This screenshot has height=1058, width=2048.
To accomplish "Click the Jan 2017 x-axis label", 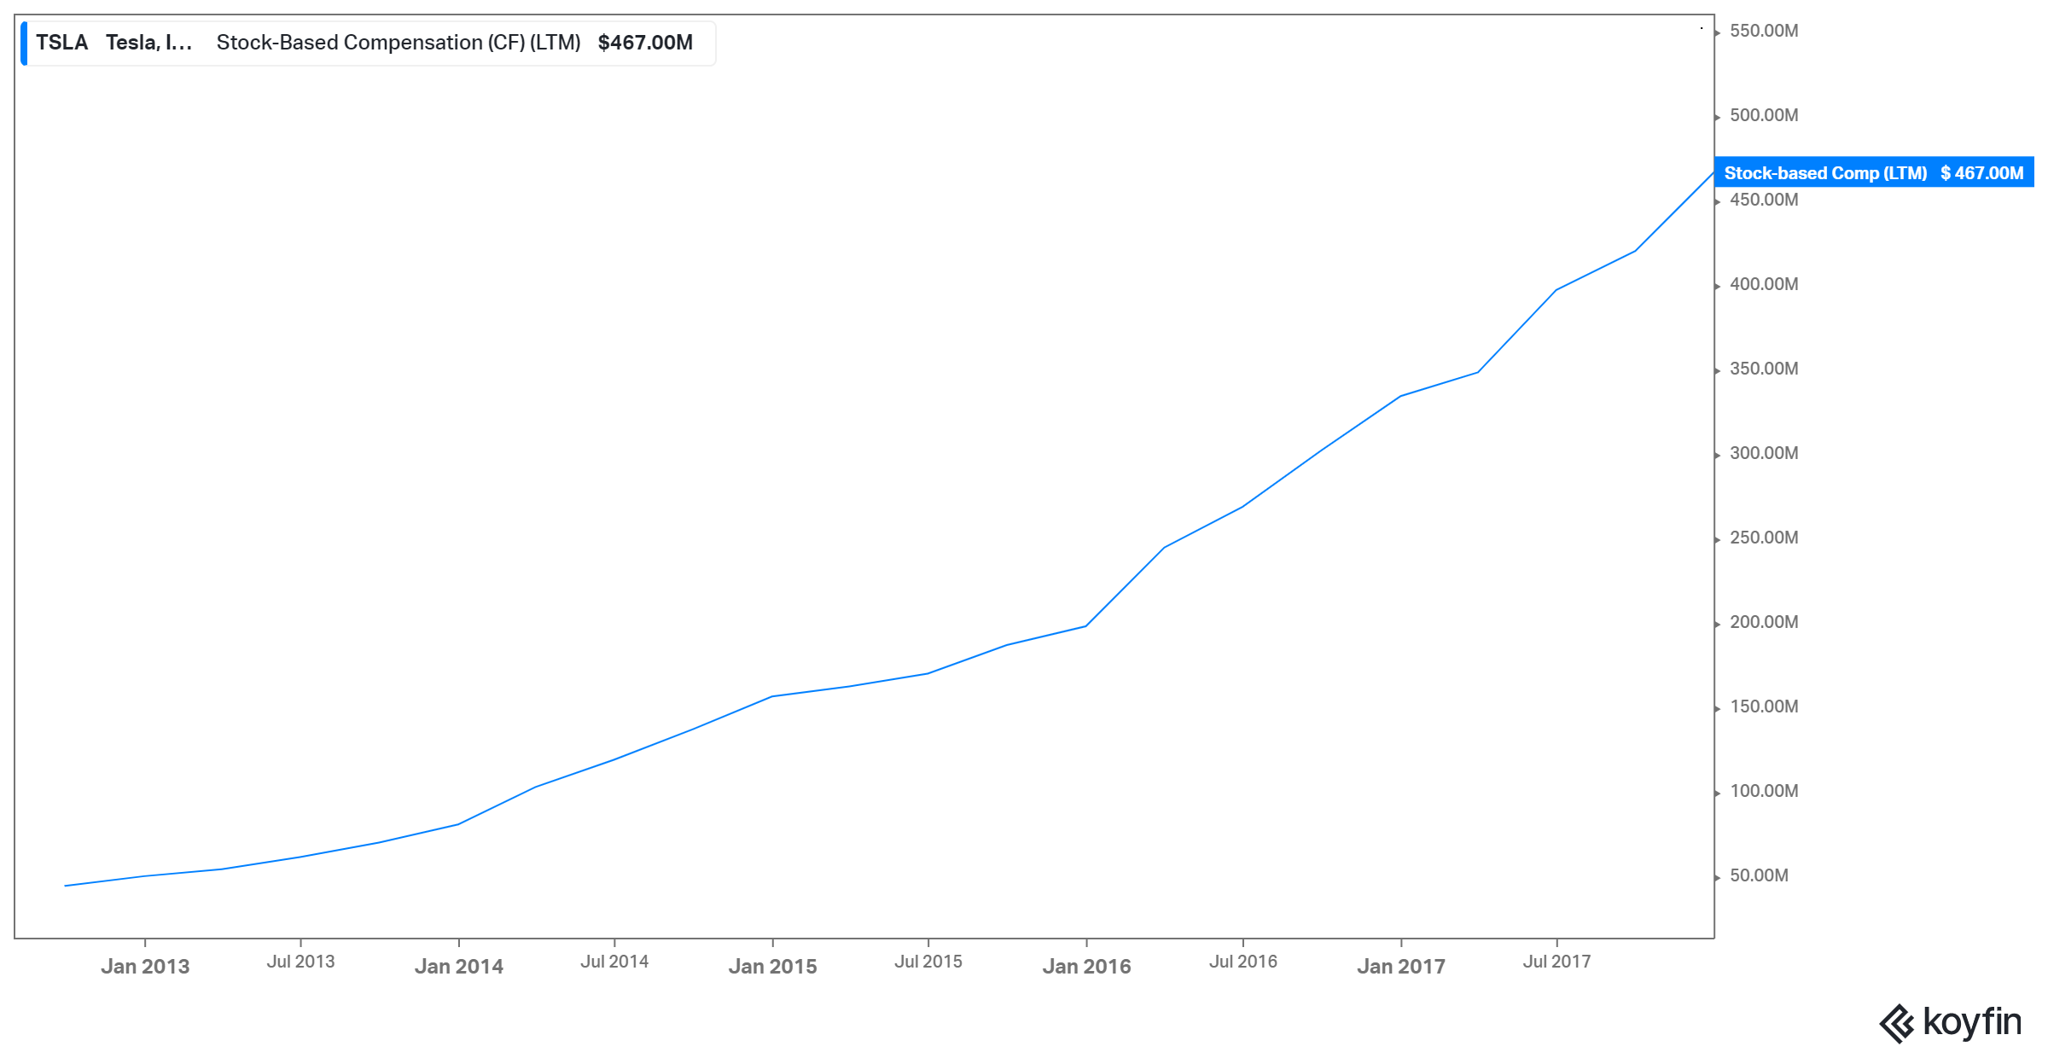I will click(1400, 966).
